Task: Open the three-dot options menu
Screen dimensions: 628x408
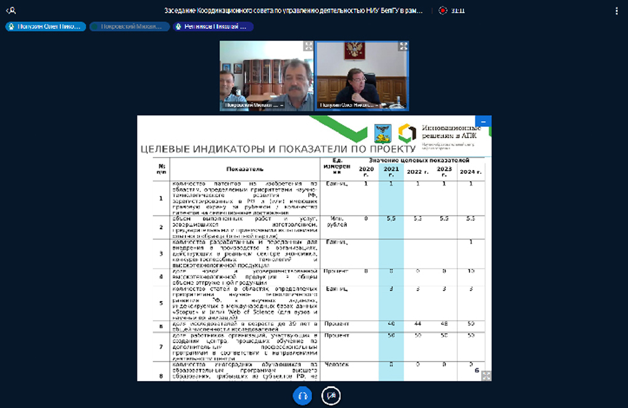Action: tap(615, 11)
